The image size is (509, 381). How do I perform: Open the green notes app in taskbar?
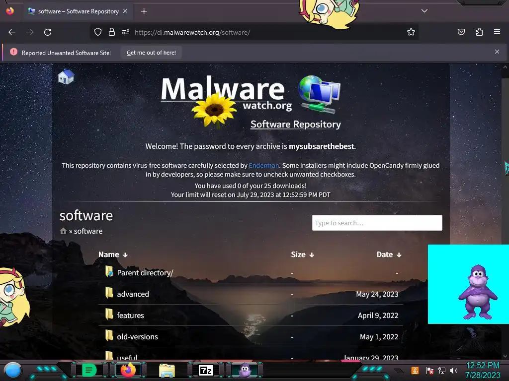pyautogui.click(x=88, y=370)
